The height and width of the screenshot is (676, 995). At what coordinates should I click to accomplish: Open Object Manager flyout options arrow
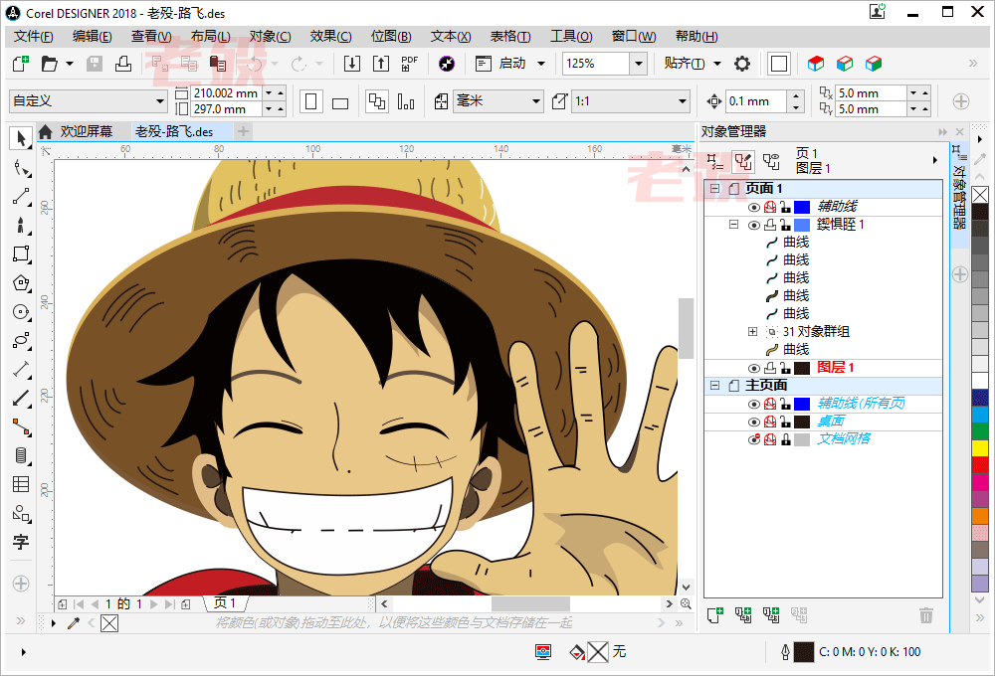(x=934, y=160)
